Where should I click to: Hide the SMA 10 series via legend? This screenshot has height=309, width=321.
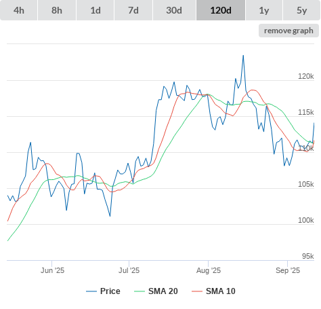tap(213, 291)
